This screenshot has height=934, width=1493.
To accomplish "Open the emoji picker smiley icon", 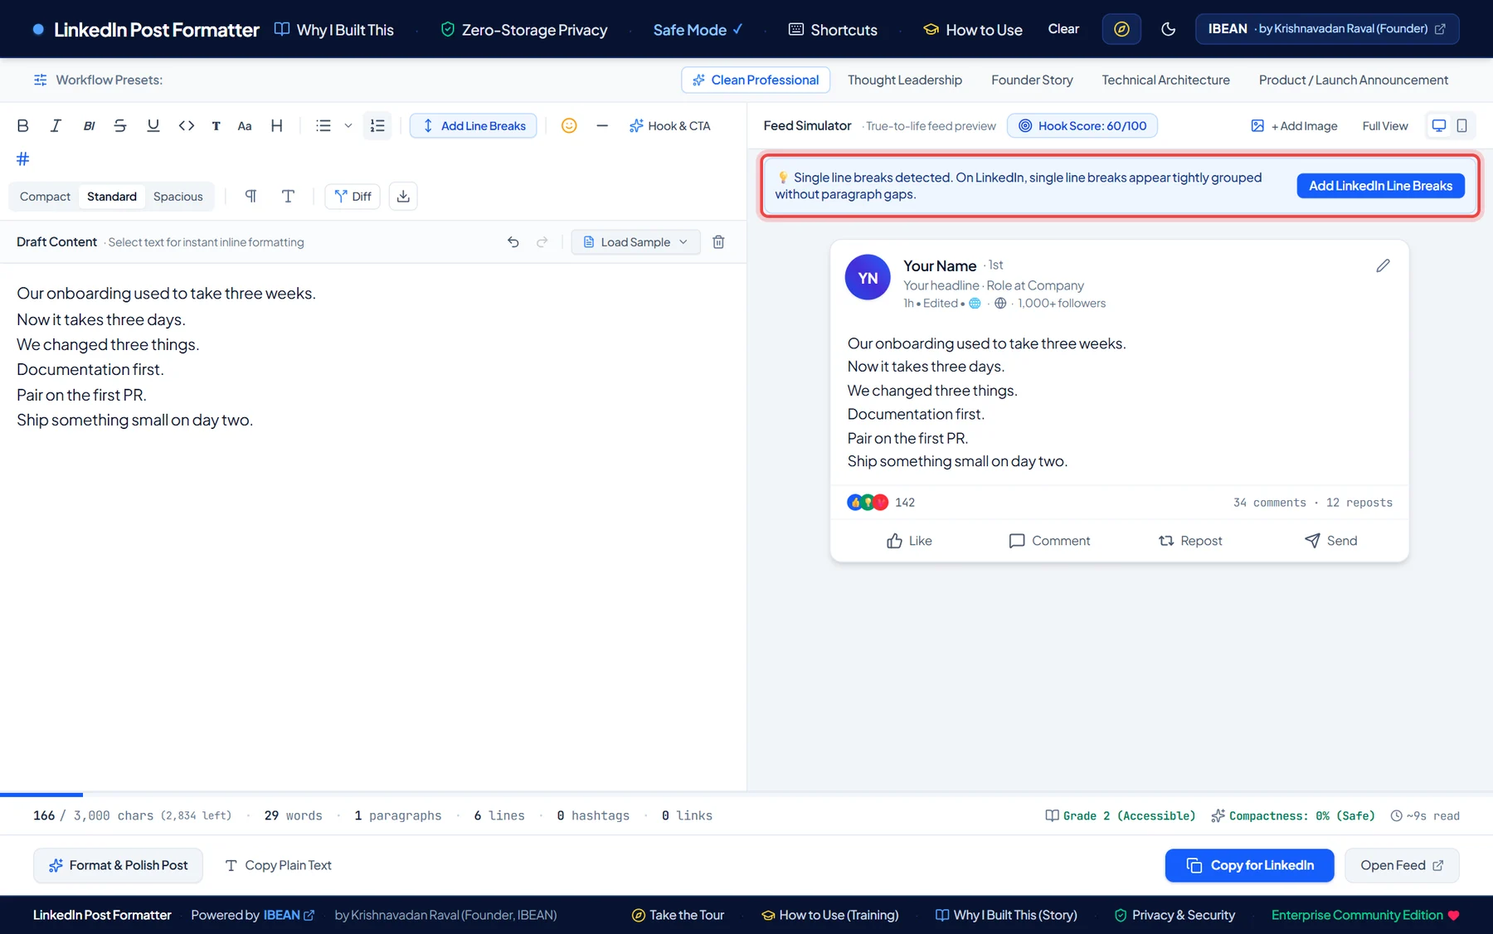I will [569, 126].
